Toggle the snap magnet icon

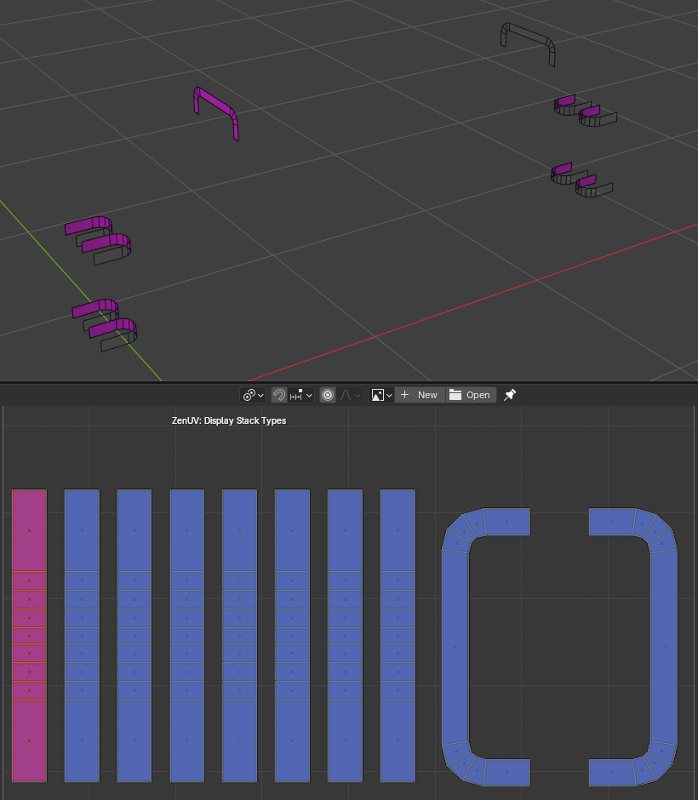click(278, 395)
